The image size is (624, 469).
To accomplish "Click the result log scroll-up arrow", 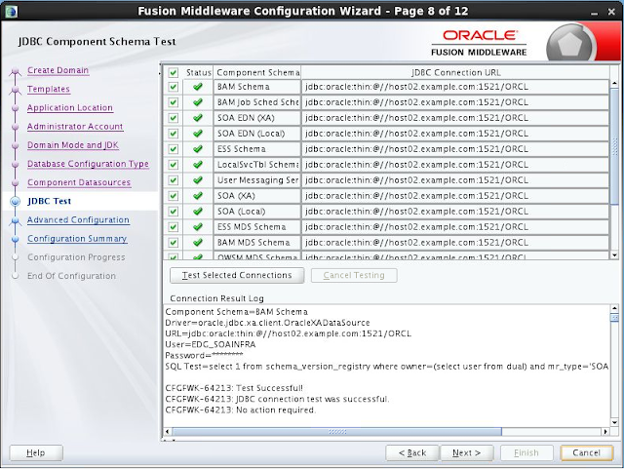I will click(614, 308).
